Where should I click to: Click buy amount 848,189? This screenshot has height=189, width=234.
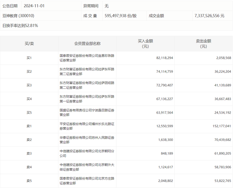pyautogui.click(x=167, y=154)
